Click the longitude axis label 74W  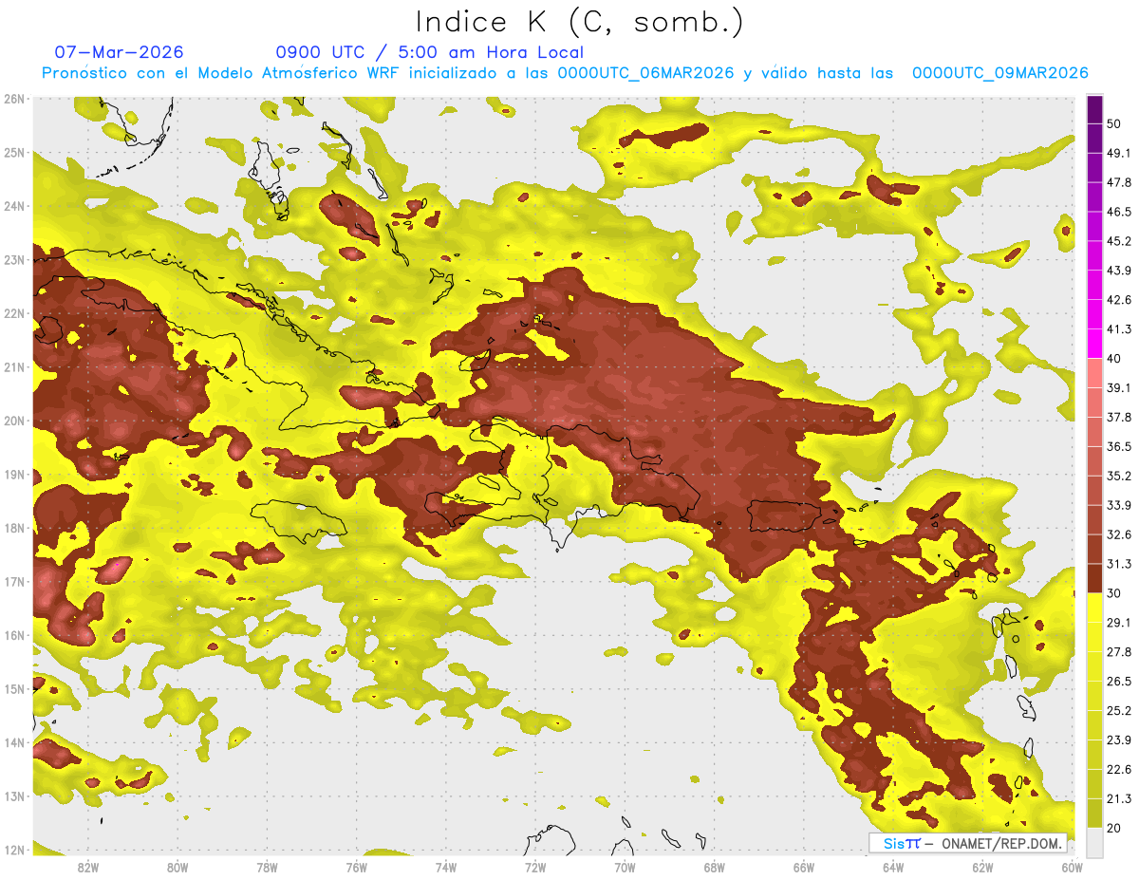[x=446, y=867]
